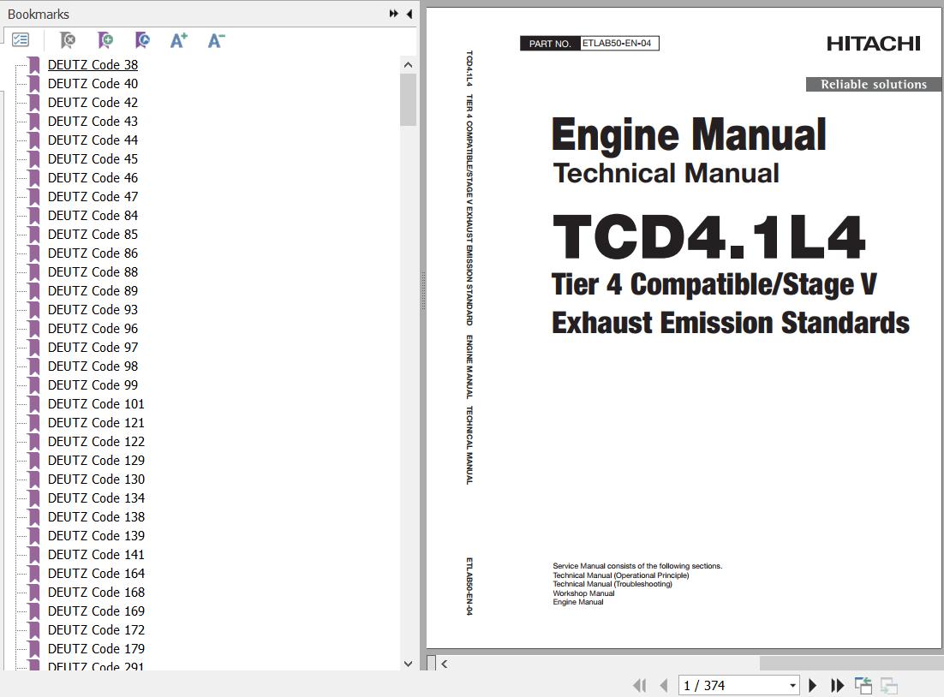The height and width of the screenshot is (697, 944).
Task: Open bookmark DEUTZ Code 97
Action: 93,348
